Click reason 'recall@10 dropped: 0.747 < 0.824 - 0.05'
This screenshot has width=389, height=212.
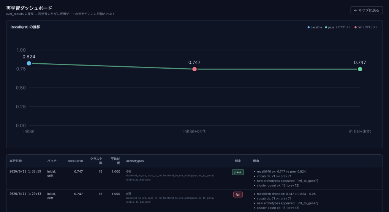point(286,194)
